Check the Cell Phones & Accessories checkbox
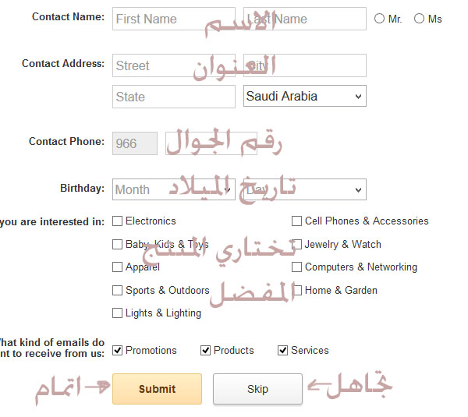 297,221
